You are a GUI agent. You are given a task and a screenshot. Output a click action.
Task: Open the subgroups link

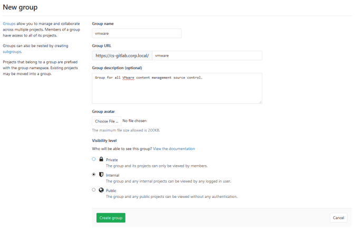(x=12, y=52)
